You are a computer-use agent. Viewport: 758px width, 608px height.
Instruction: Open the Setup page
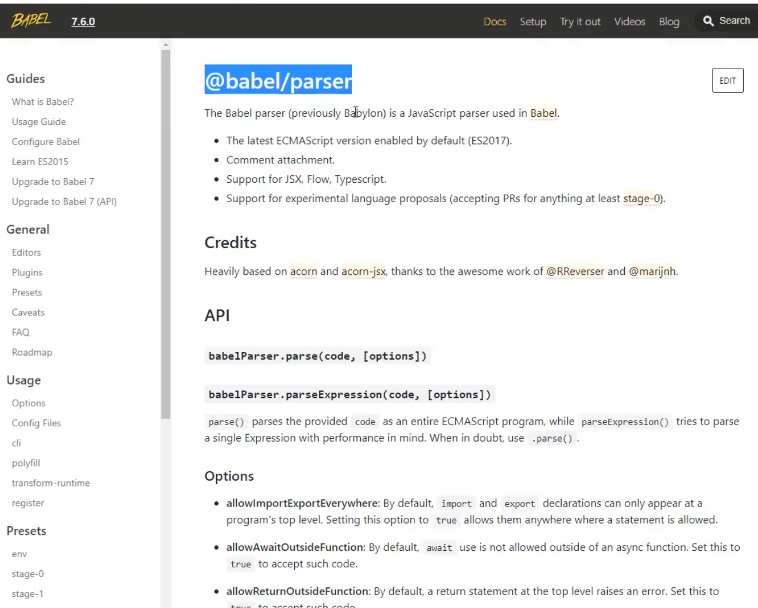pyautogui.click(x=533, y=22)
